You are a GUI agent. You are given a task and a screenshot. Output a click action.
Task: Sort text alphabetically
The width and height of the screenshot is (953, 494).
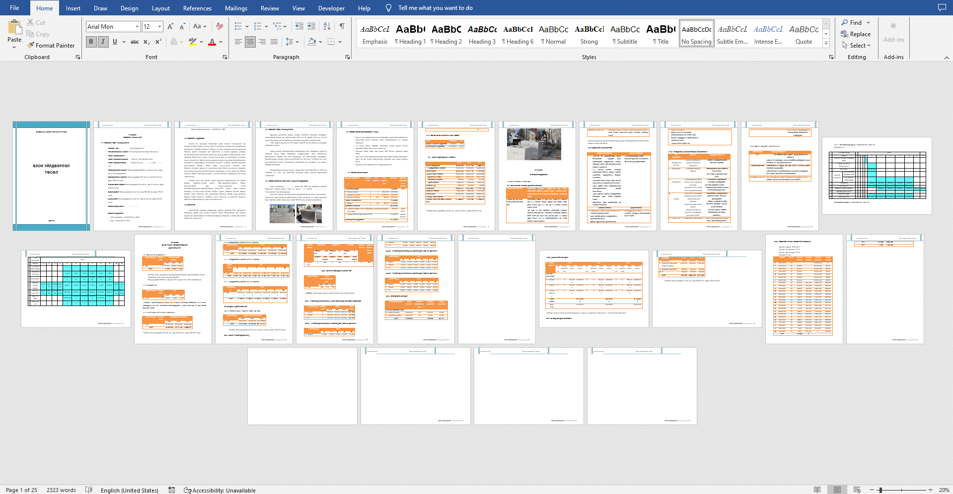click(327, 26)
